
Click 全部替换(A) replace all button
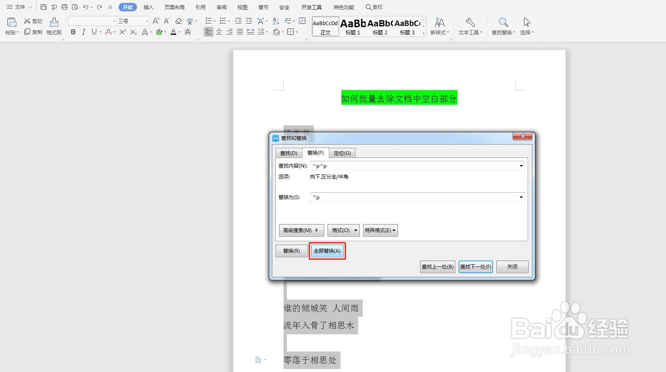[327, 251]
